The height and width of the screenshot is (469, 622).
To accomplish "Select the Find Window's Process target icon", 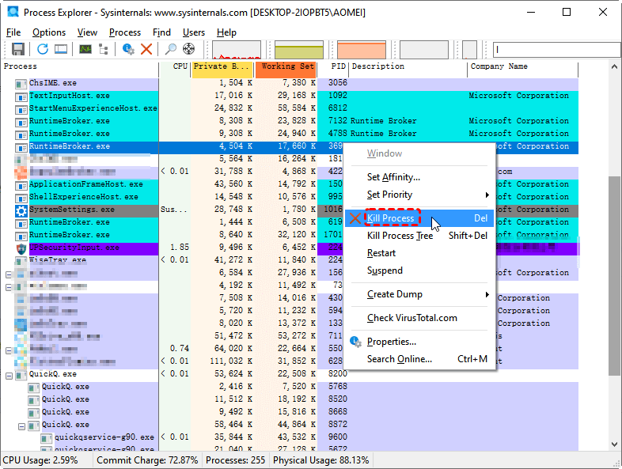I will 189,49.
